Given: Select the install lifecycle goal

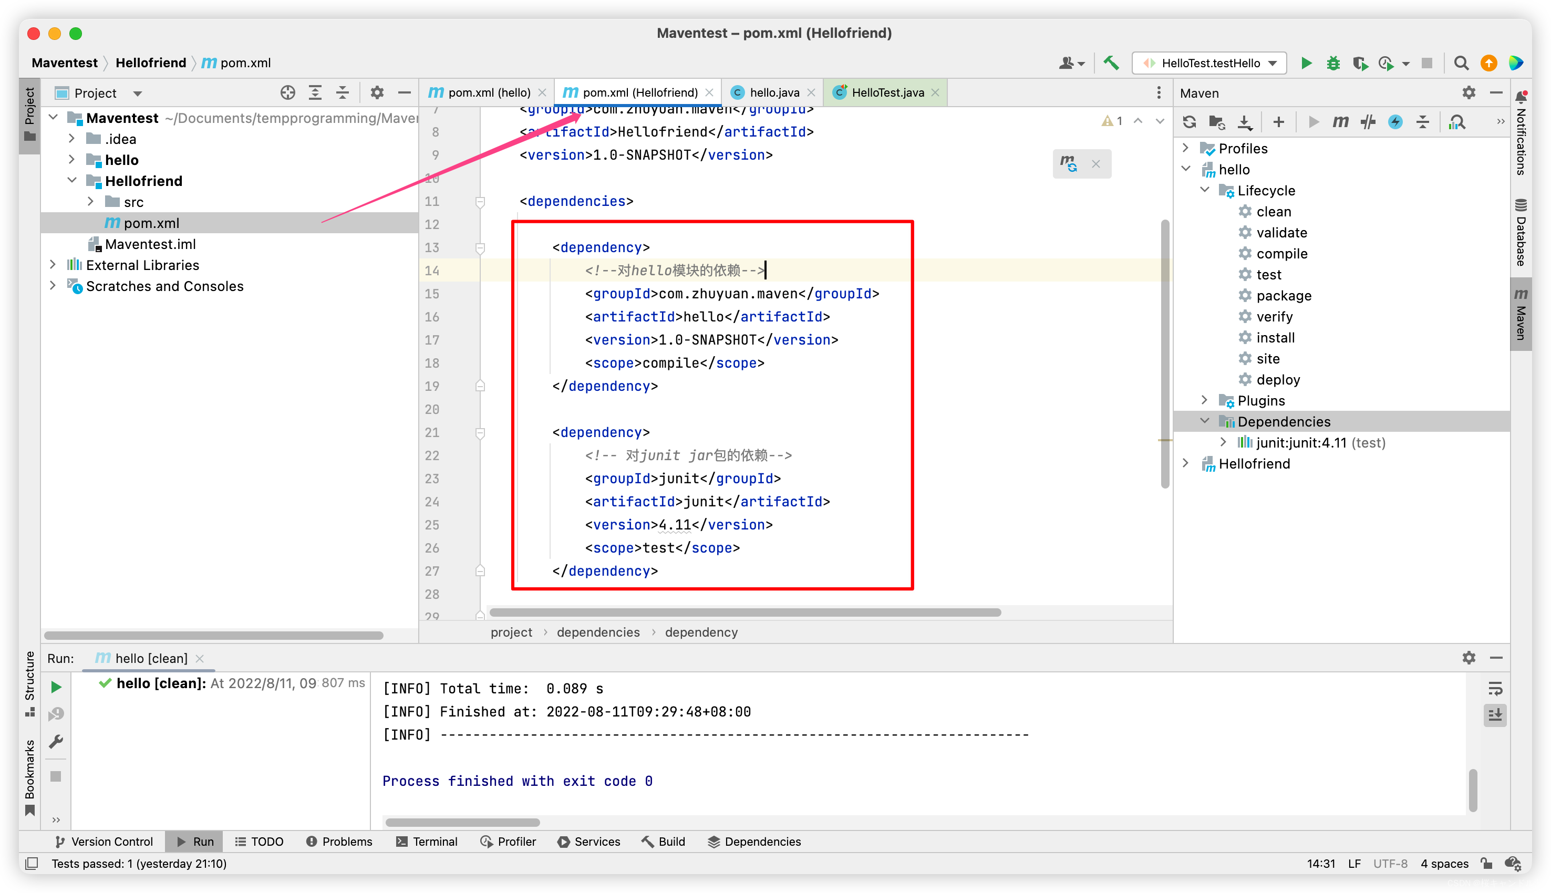Looking at the screenshot, I should coord(1275,337).
